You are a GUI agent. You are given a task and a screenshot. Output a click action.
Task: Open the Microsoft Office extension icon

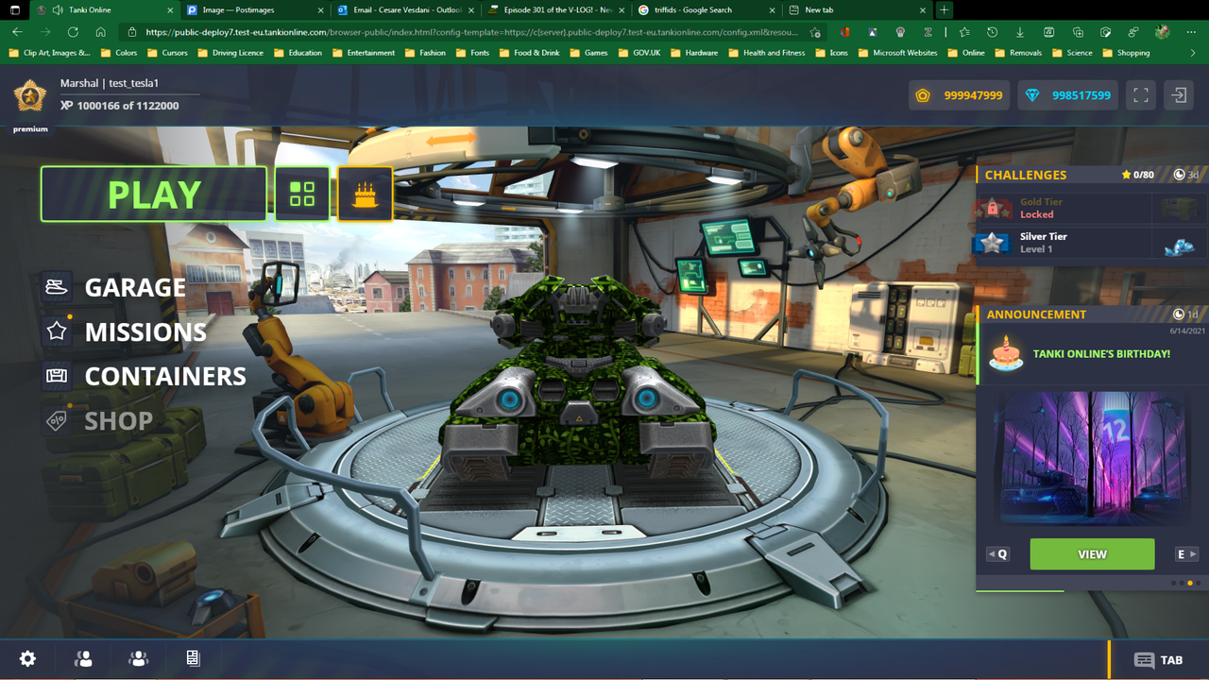point(845,32)
